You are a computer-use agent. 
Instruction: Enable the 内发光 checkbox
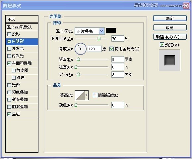9,56
